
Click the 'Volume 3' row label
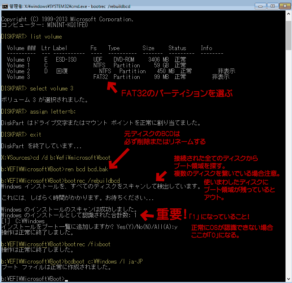(x=18, y=77)
